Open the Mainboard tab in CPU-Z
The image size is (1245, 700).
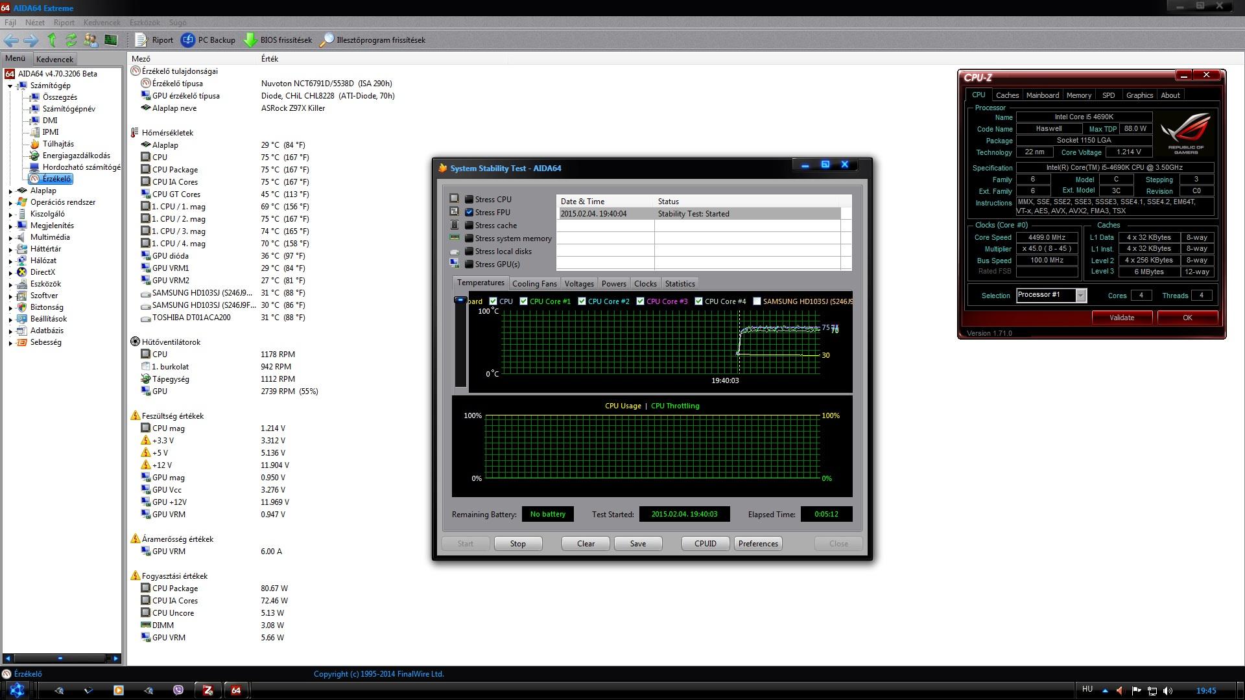(x=1042, y=95)
